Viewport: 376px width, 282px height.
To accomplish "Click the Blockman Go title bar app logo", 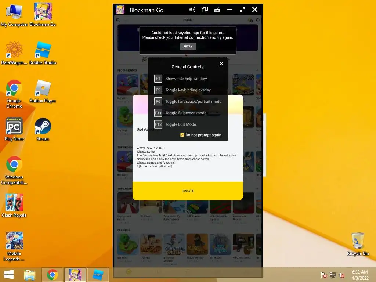I will (x=120, y=10).
